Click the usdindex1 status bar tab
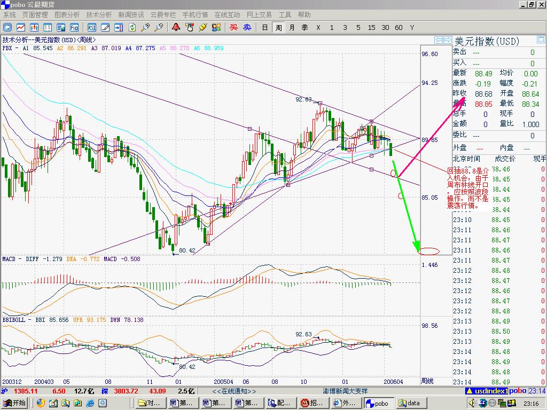The image size is (547, 410). 490,391
